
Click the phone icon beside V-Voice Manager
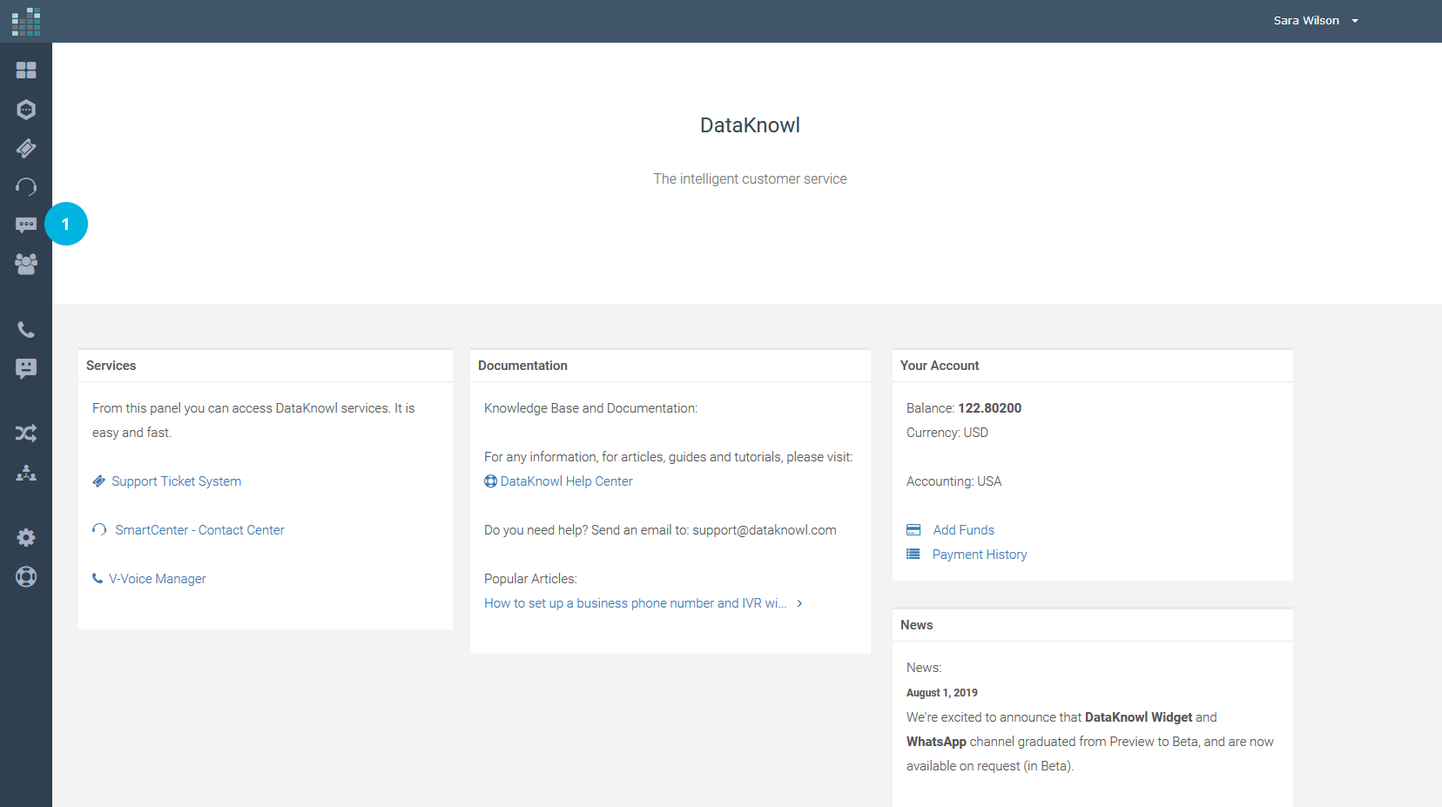tap(98, 578)
